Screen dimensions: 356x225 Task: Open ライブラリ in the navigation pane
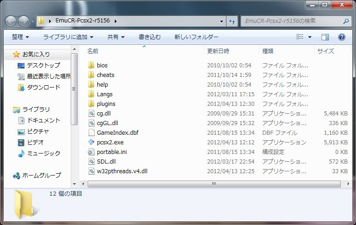[36, 110]
